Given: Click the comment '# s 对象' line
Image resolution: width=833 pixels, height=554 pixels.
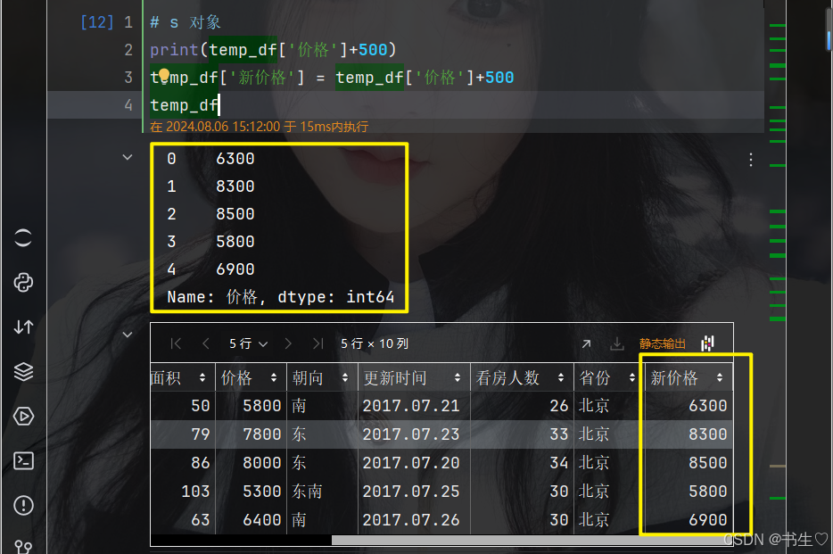Looking at the screenshot, I should [x=186, y=22].
